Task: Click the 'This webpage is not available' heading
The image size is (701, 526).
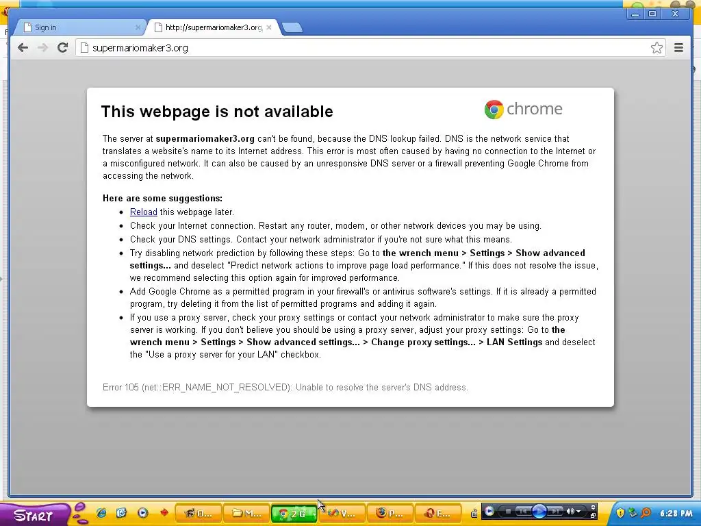Action: click(x=217, y=112)
